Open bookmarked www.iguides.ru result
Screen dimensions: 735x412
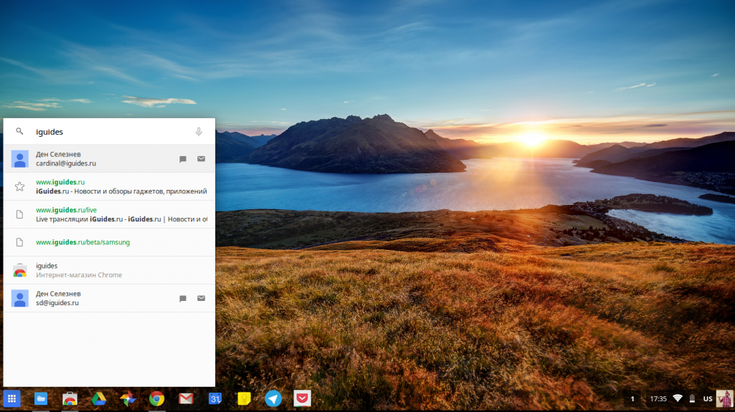pyautogui.click(x=109, y=186)
